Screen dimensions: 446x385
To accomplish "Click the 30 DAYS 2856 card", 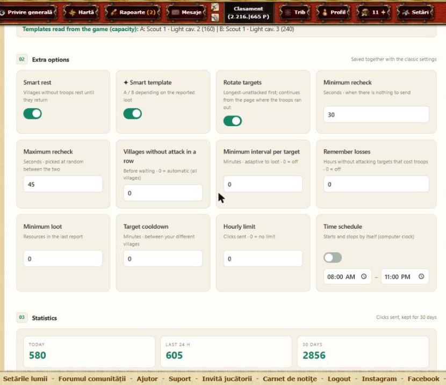I will [363, 352].
